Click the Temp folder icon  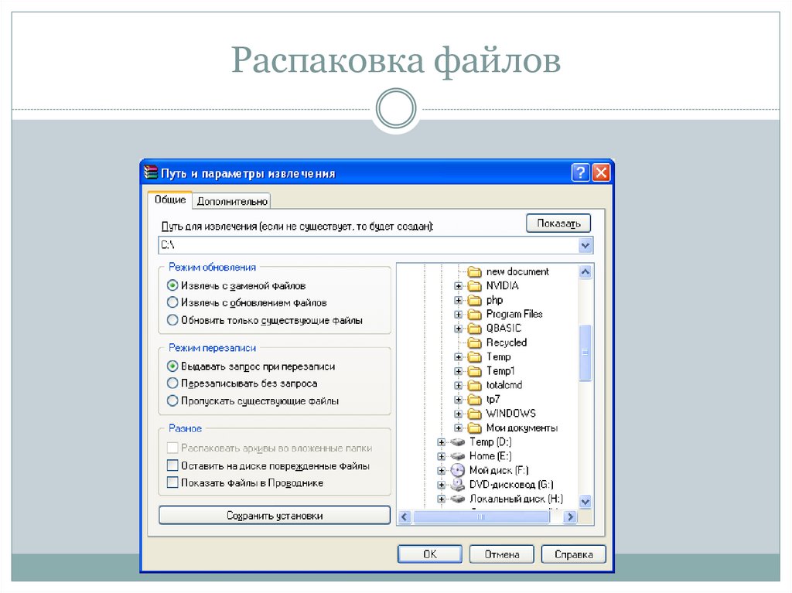tap(474, 356)
